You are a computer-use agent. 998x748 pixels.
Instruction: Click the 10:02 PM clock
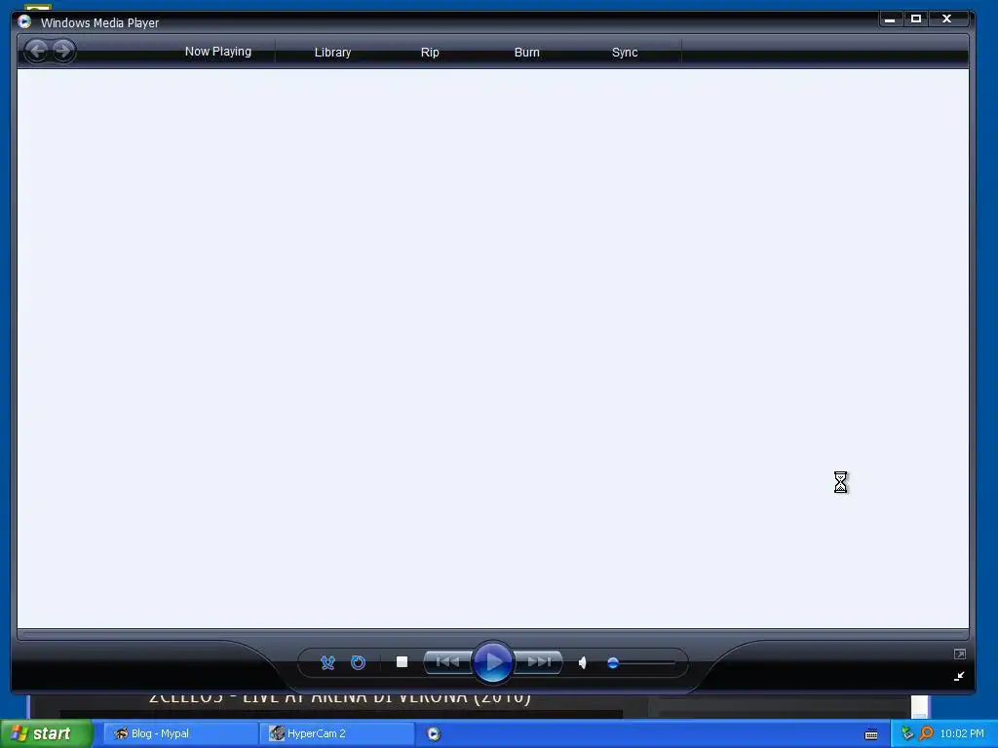click(962, 733)
